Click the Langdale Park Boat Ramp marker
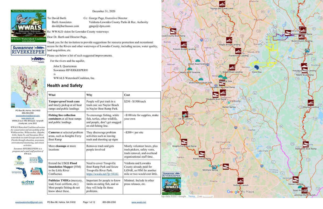Image resolution: width=323 pixels, height=209 pixels. point(222,83)
